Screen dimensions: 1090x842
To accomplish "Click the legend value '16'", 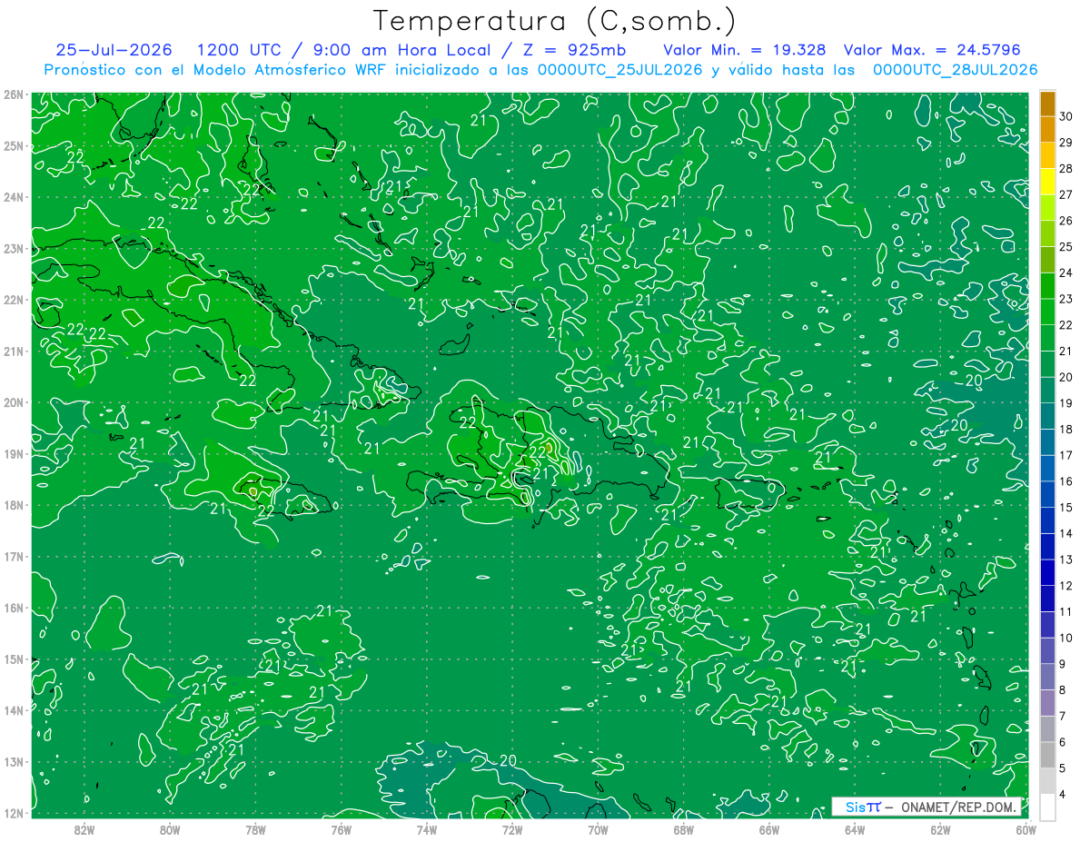I will [x=1066, y=481].
